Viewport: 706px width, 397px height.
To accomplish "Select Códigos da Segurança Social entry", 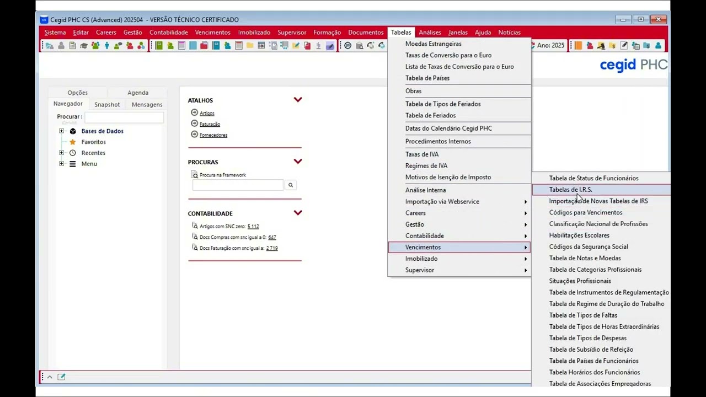I will click(601, 247).
